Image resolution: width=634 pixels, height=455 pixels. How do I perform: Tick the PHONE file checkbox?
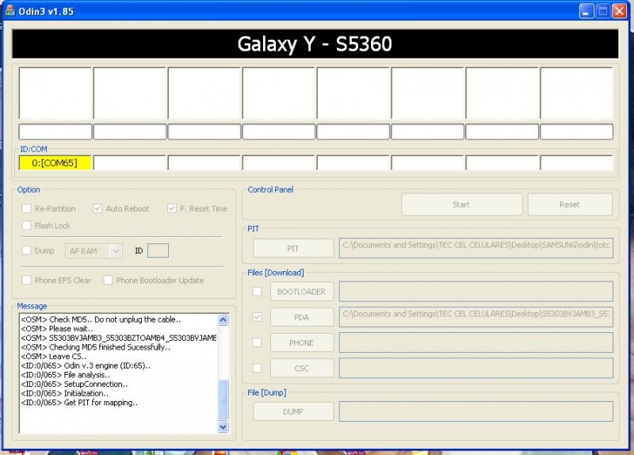coord(257,342)
